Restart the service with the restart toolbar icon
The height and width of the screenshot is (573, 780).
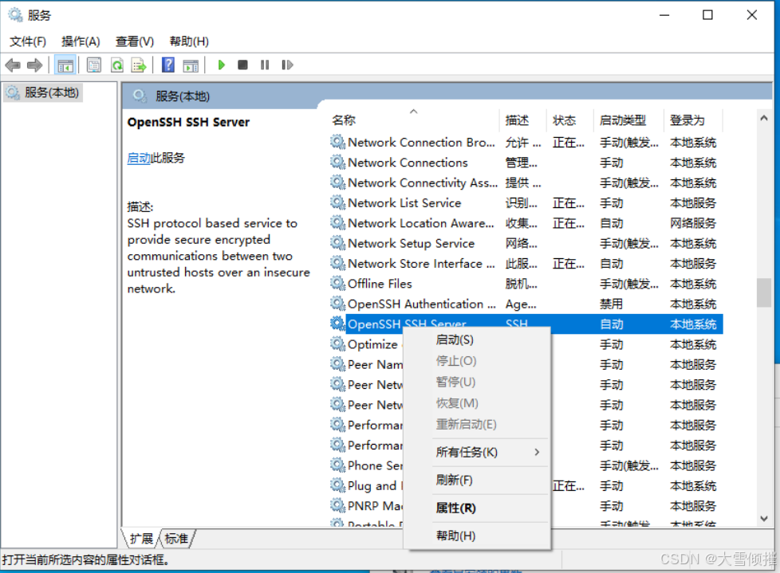click(x=287, y=65)
